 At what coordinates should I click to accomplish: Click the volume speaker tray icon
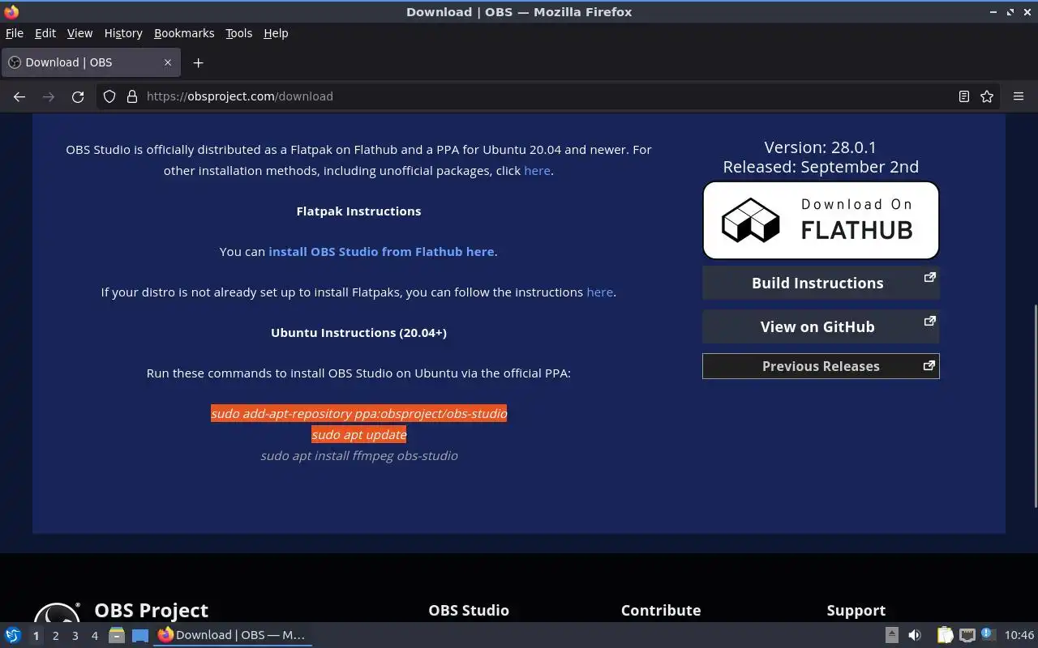pyautogui.click(x=915, y=635)
